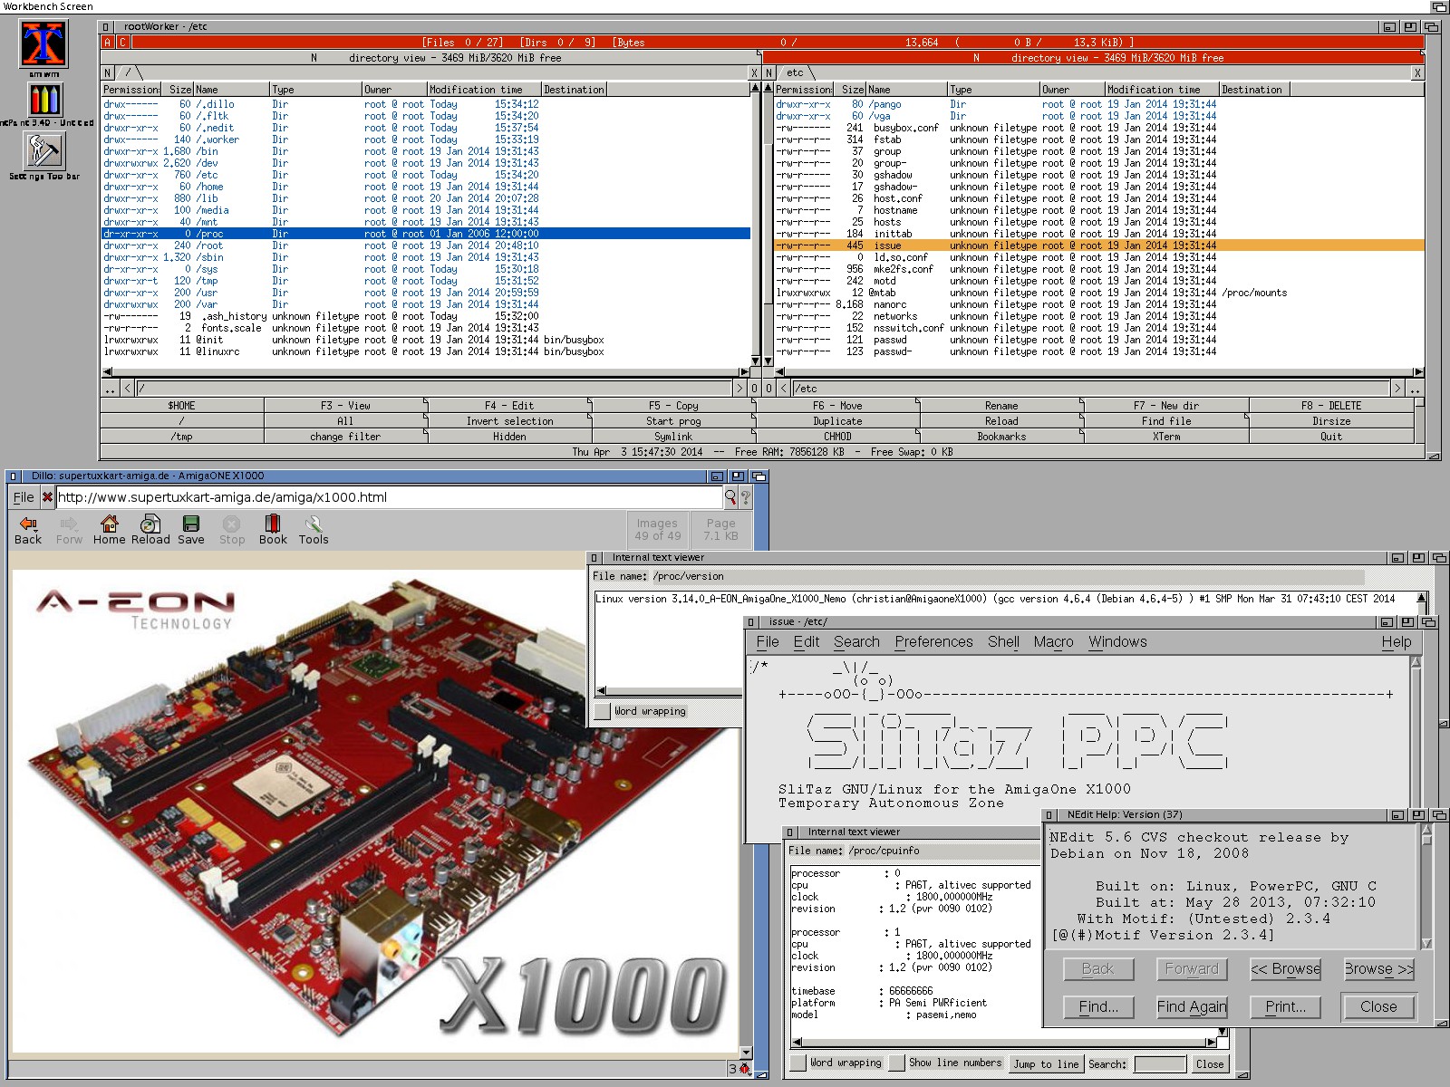The height and width of the screenshot is (1087, 1450).
Task: Click the Bookmarks button in Worker
Action: point(1001,437)
